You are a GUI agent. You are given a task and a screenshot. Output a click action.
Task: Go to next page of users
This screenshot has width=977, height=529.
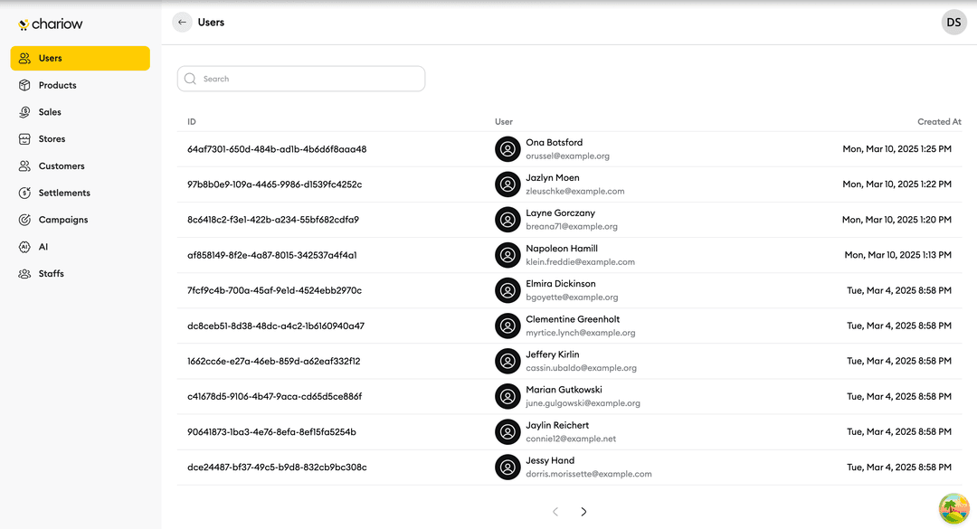coord(583,512)
